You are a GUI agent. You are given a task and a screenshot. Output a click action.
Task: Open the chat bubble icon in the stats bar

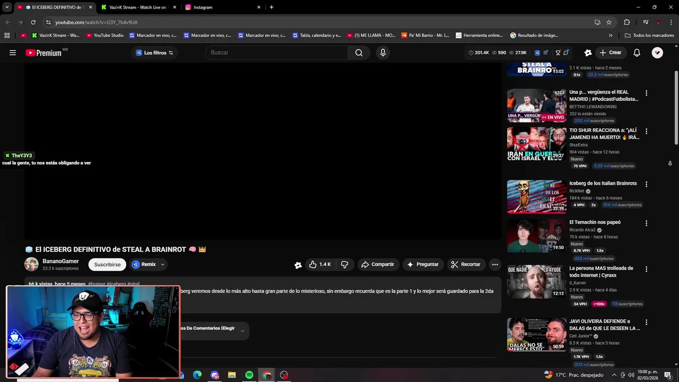(566, 53)
